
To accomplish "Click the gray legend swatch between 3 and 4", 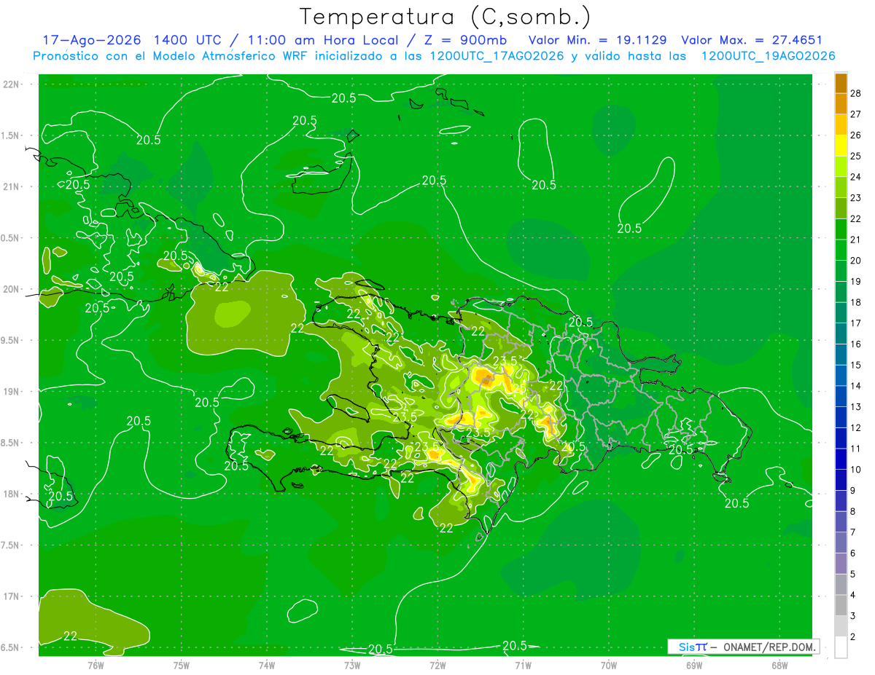I will 841,606.
